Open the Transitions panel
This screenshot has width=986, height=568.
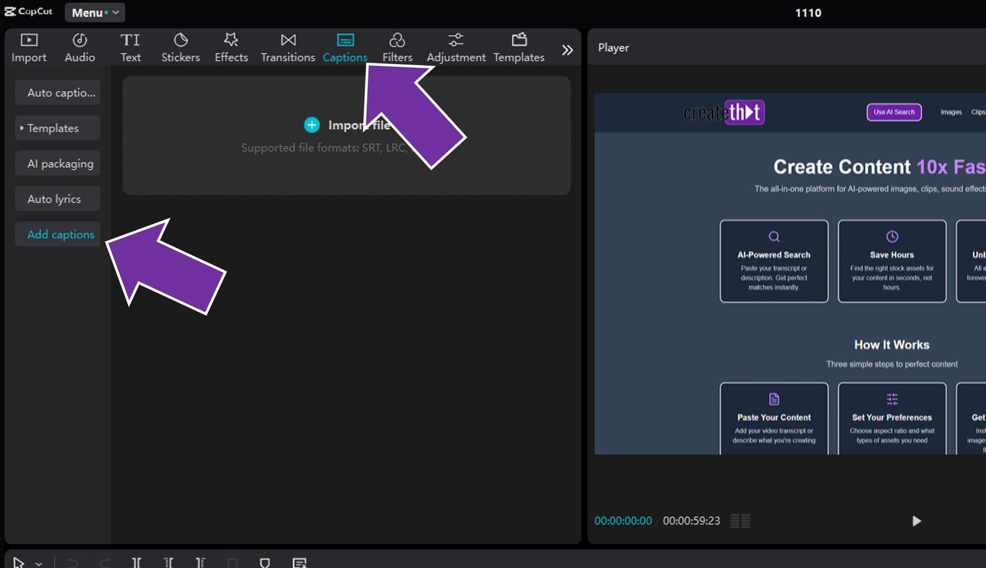tap(288, 48)
